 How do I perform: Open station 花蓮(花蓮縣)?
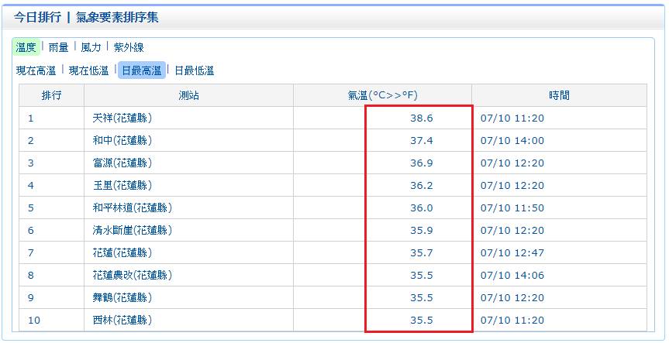click(122, 253)
